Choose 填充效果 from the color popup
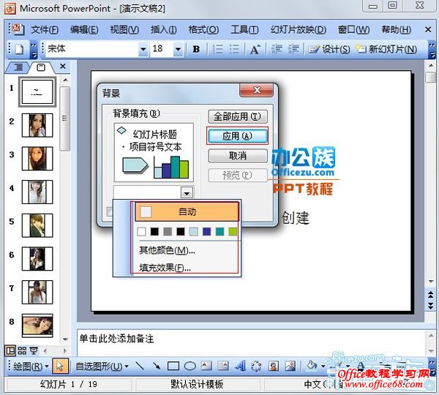 pos(165,267)
